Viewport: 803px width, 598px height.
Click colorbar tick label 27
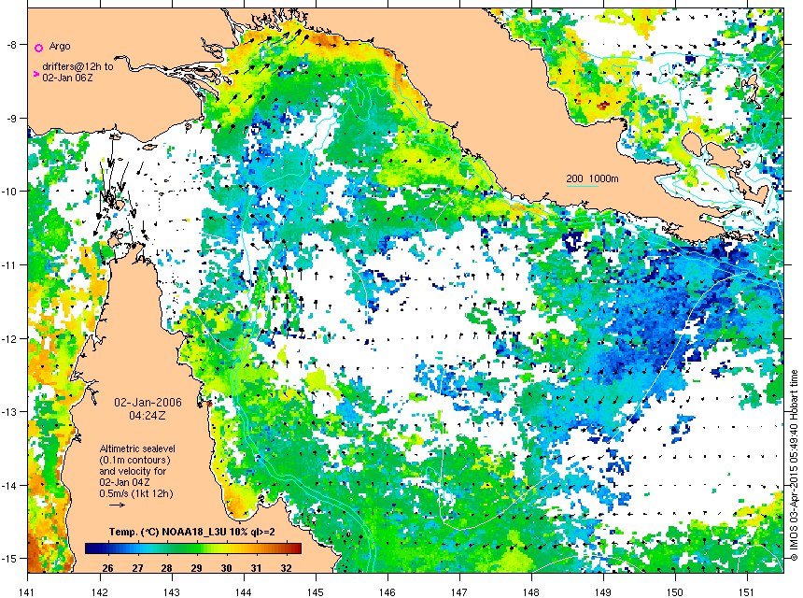pyautogui.click(x=137, y=568)
